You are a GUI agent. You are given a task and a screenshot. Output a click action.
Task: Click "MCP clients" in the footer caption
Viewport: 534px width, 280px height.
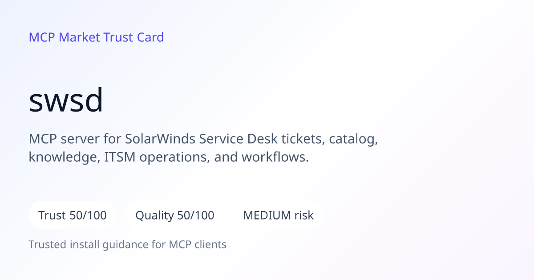[198, 244]
